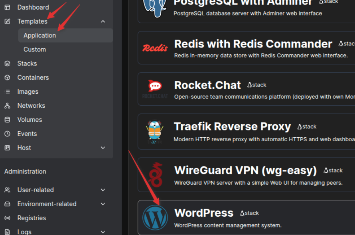355x235 pixels.
Task: Click the Dashboard icon in sidebar
Action: coord(7,7)
